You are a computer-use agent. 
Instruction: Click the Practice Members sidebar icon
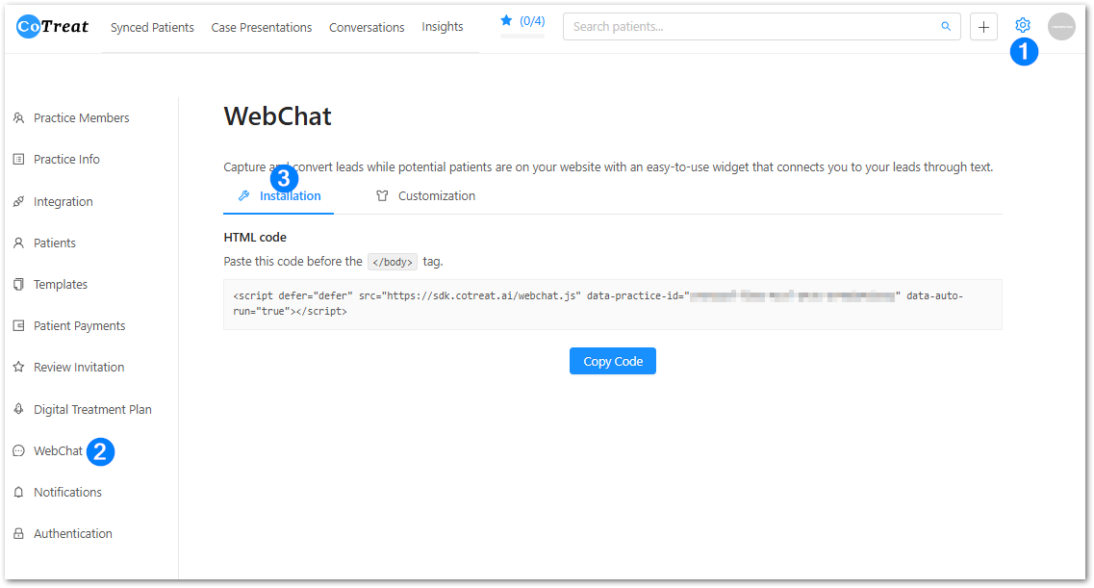(18, 118)
